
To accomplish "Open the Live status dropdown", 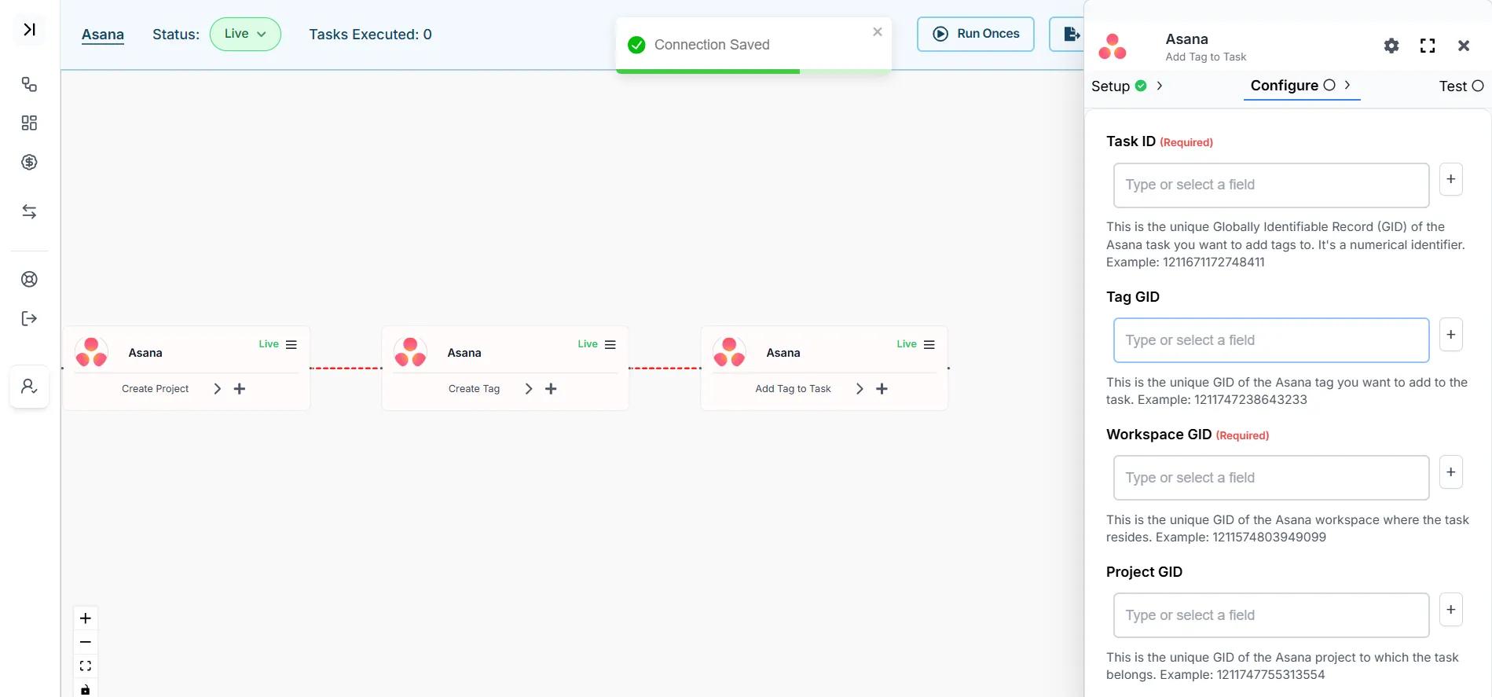I will [x=245, y=34].
